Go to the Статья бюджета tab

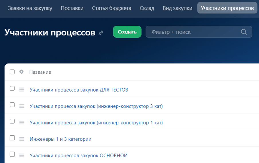(x=111, y=8)
